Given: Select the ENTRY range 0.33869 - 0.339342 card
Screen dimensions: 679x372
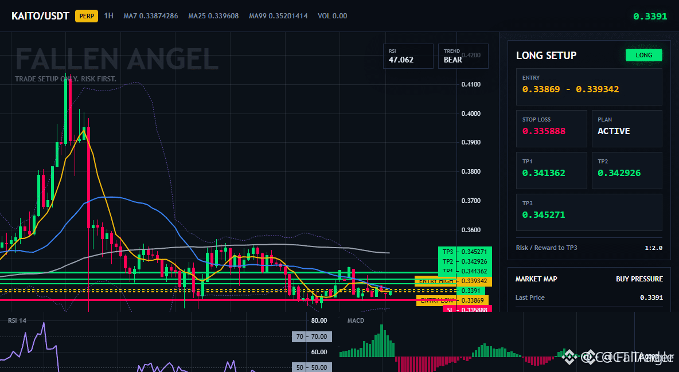Looking at the screenshot, I should 589,87.
